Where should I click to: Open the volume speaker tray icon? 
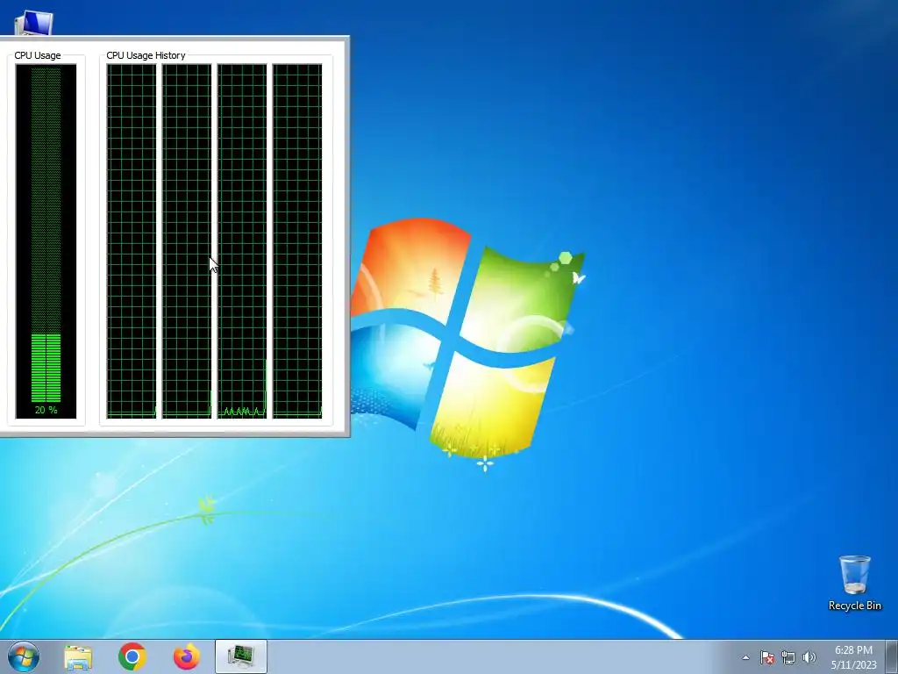[x=809, y=657]
